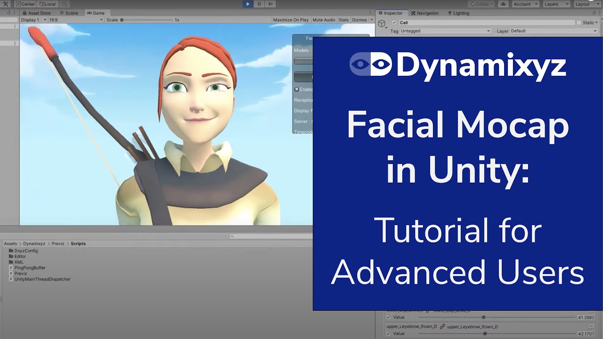Open the Display 1 dropdown
This screenshot has height=339, width=603.
33,20
